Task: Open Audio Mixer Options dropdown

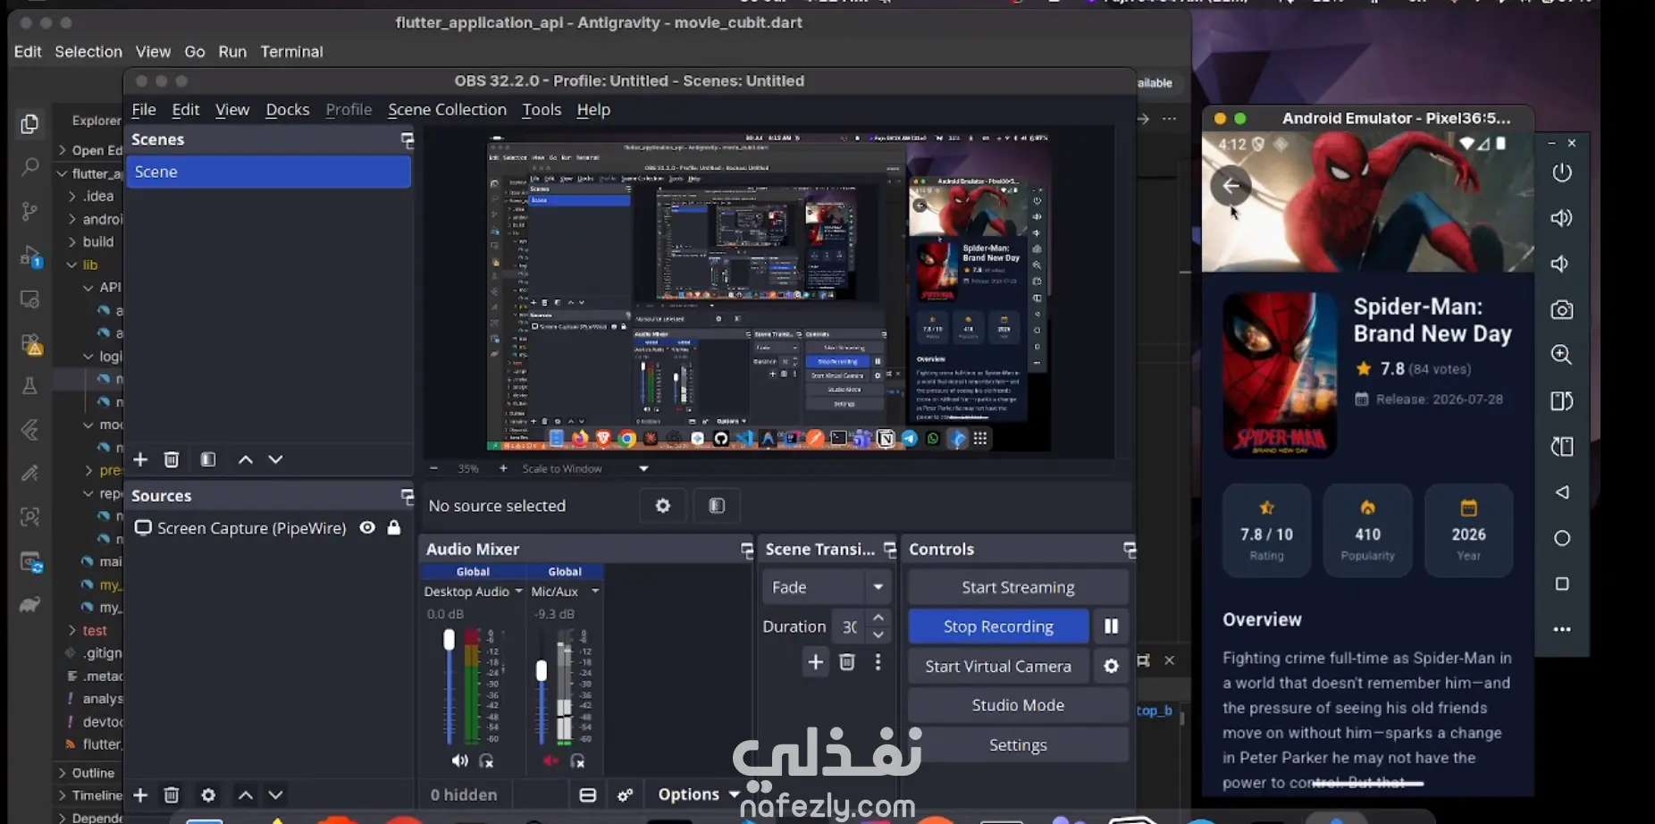Action: [699, 795]
